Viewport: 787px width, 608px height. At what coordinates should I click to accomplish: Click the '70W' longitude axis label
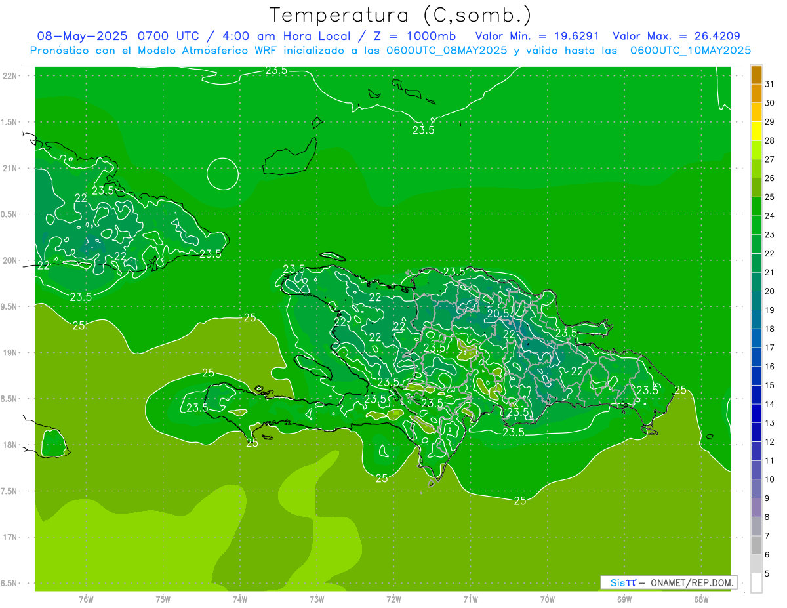(x=547, y=599)
